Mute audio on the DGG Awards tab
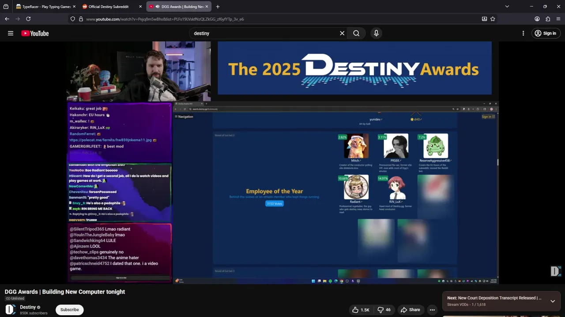The height and width of the screenshot is (317, 565). [x=157, y=7]
